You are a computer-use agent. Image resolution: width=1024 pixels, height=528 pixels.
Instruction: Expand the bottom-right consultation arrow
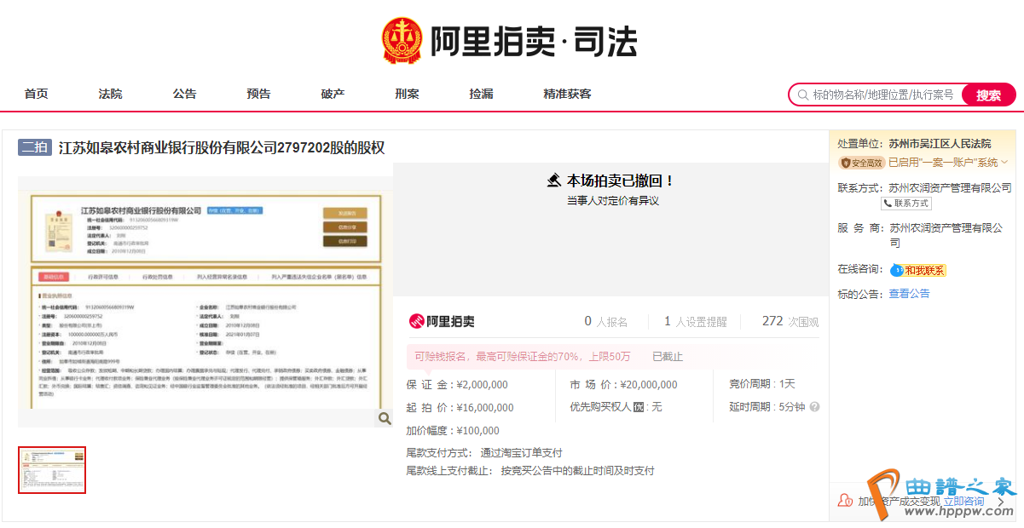(x=1001, y=502)
